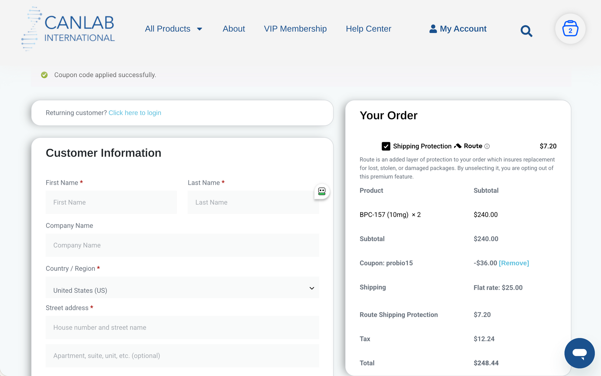Click the 'Your Order' heading
Image resolution: width=601 pixels, height=376 pixels.
(x=388, y=116)
